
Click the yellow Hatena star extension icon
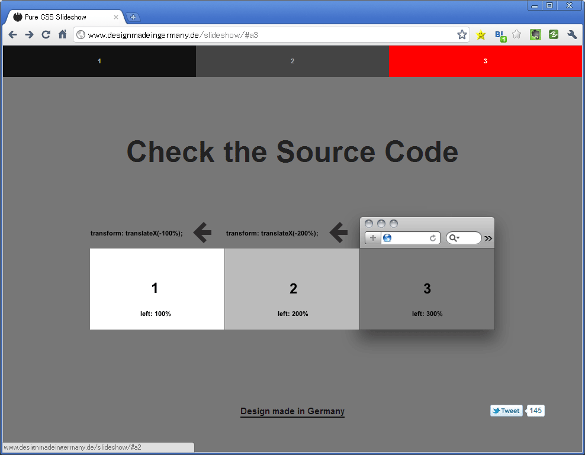pyautogui.click(x=481, y=34)
